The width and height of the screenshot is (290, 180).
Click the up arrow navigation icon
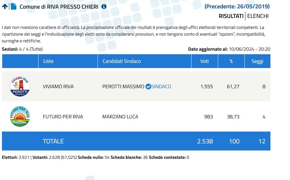5,6
